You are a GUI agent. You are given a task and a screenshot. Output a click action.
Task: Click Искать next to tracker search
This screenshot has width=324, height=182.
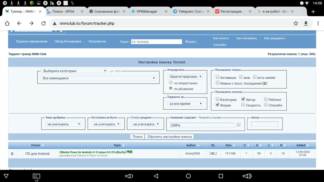click(191, 42)
